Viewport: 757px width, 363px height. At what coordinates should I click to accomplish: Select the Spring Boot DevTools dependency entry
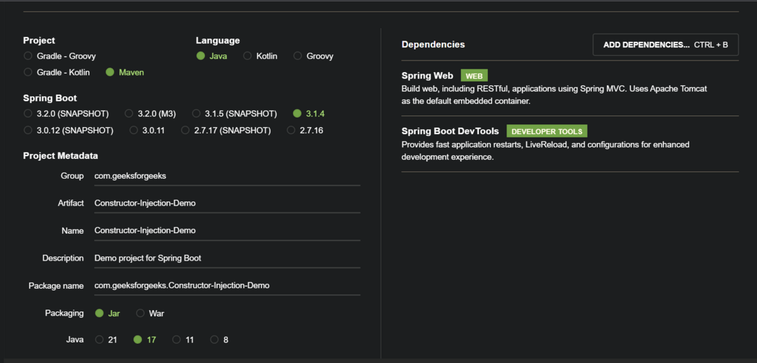(450, 131)
